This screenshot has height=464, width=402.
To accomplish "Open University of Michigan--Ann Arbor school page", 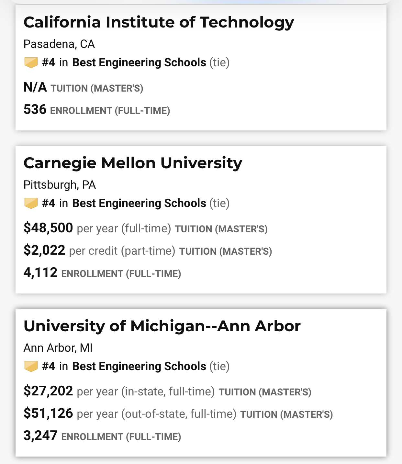I will [x=162, y=326].
